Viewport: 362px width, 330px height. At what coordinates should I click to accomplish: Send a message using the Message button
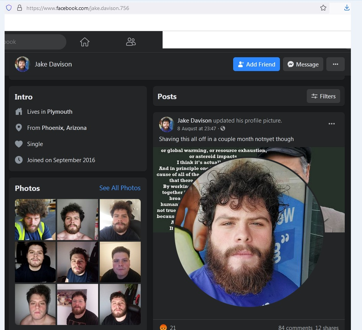303,64
